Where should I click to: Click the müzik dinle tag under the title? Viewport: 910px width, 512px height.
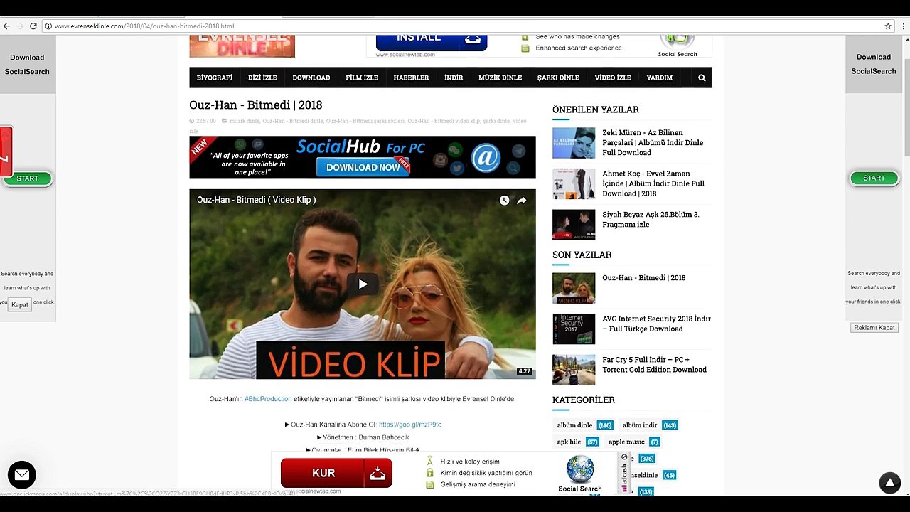[x=245, y=121]
